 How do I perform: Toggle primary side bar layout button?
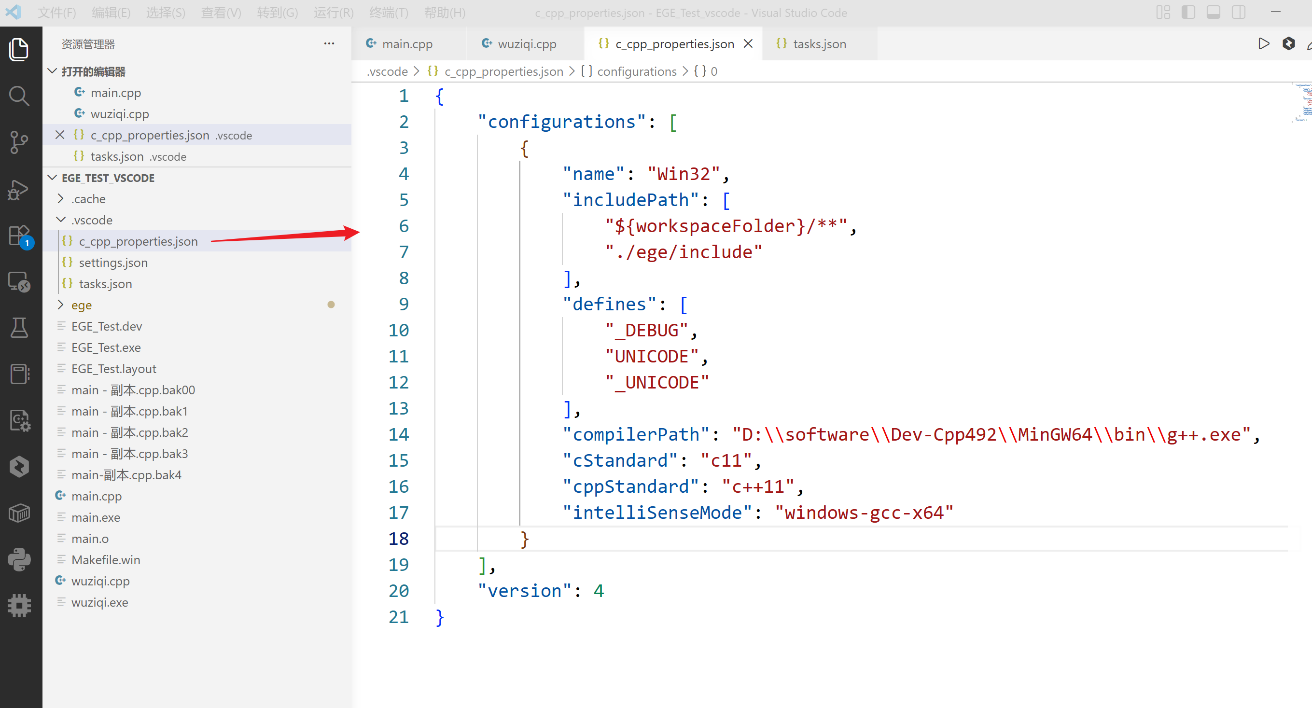pos(1188,12)
